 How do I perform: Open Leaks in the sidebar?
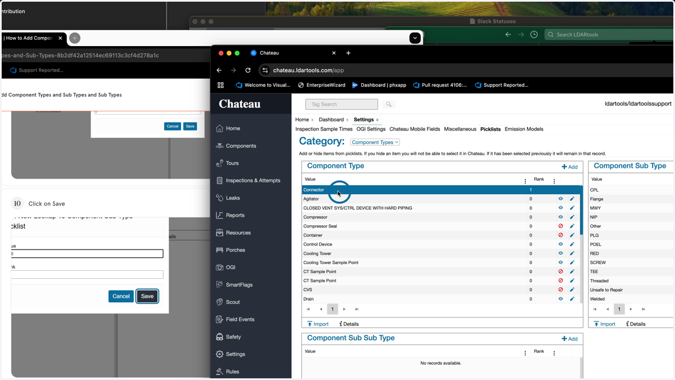[228, 198]
